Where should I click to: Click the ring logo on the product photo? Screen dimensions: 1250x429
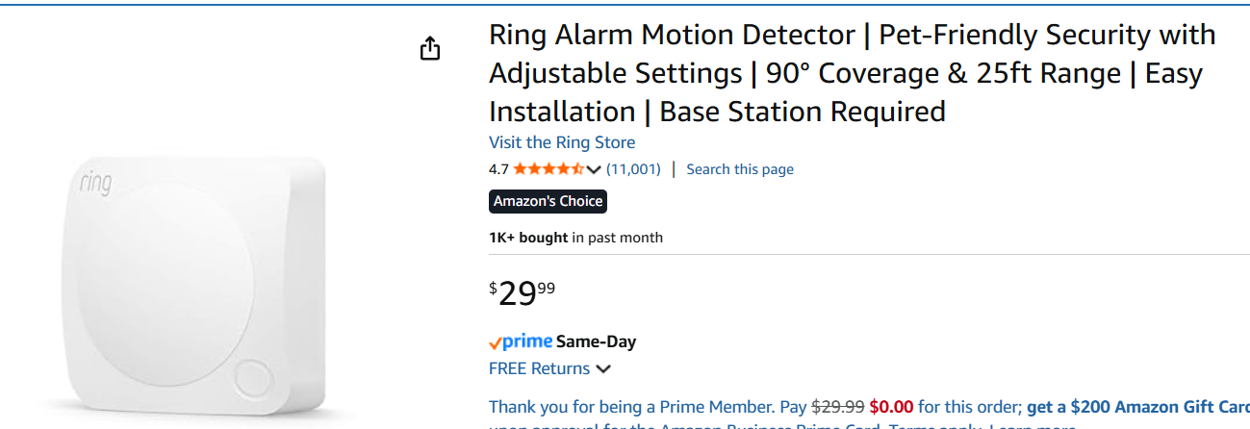point(96,182)
